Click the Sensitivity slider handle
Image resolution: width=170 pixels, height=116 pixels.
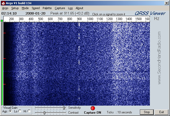pyautogui.click(x=64, y=108)
